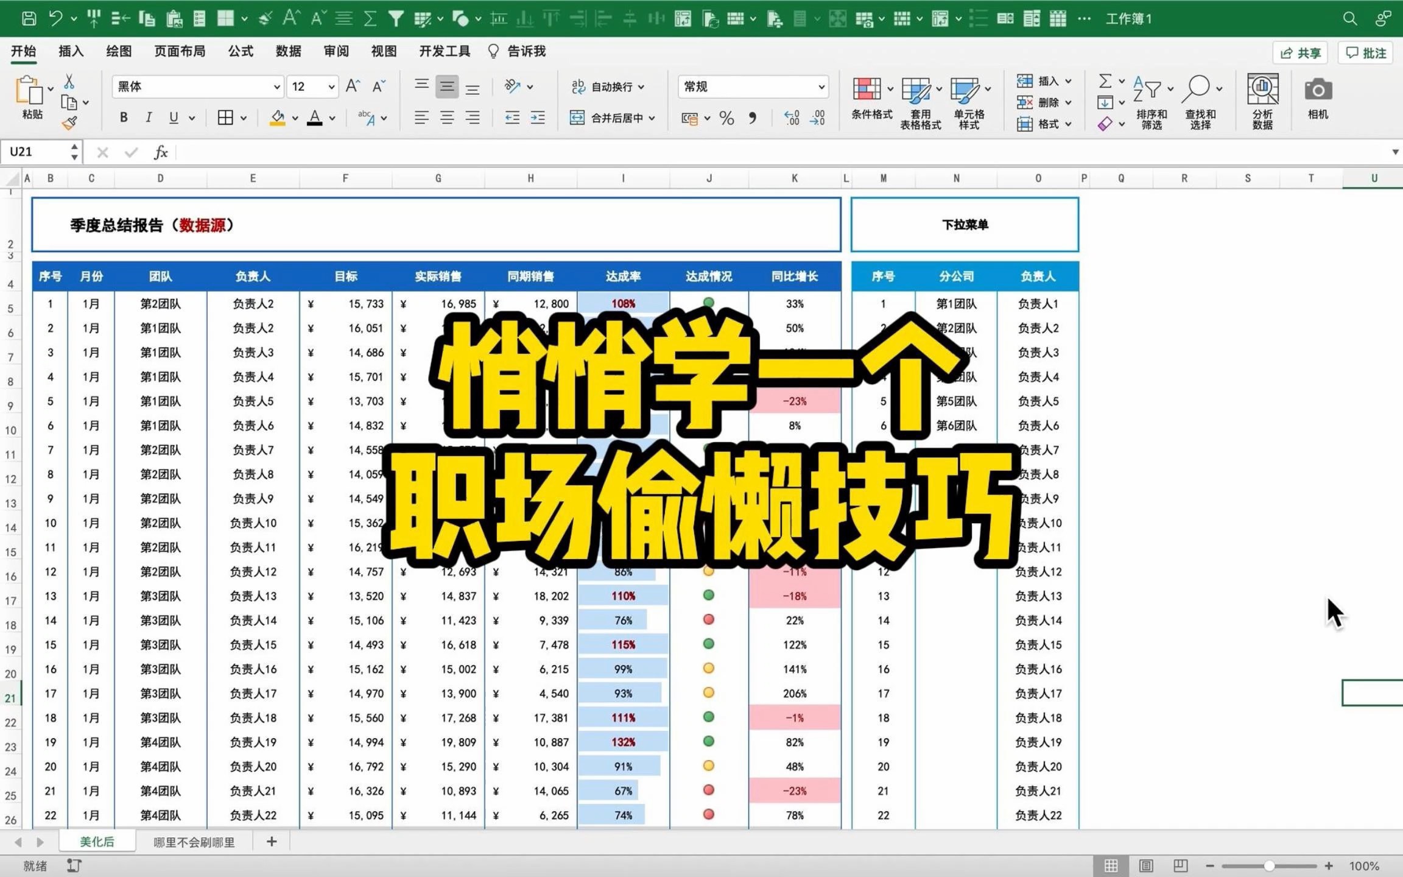This screenshot has width=1403, height=877.
Task: Expand the font color dropdown arrow
Action: 332,118
